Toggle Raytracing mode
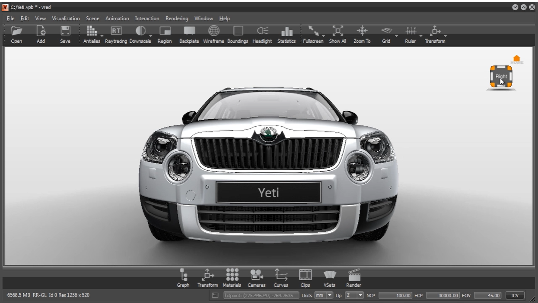 (116, 31)
